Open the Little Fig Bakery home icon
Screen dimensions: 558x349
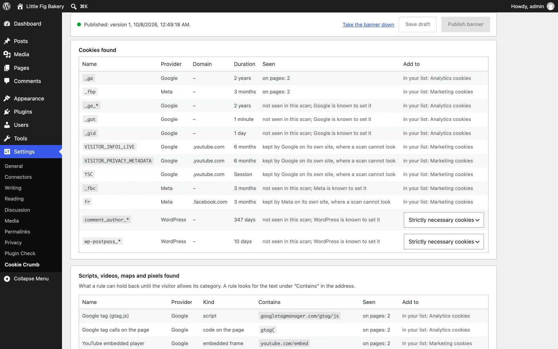20,6
